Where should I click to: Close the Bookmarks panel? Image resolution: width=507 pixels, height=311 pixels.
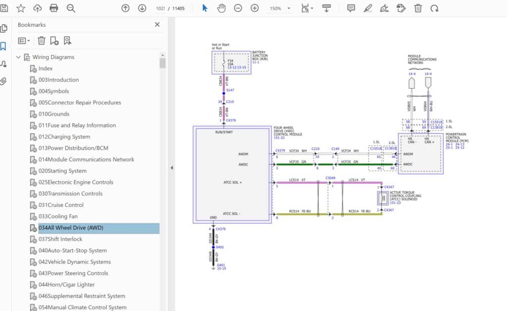click(157, 24)
